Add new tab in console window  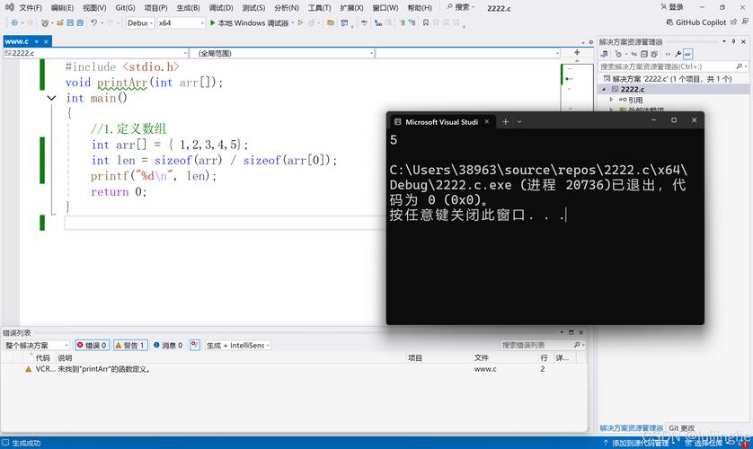(505, 122)
